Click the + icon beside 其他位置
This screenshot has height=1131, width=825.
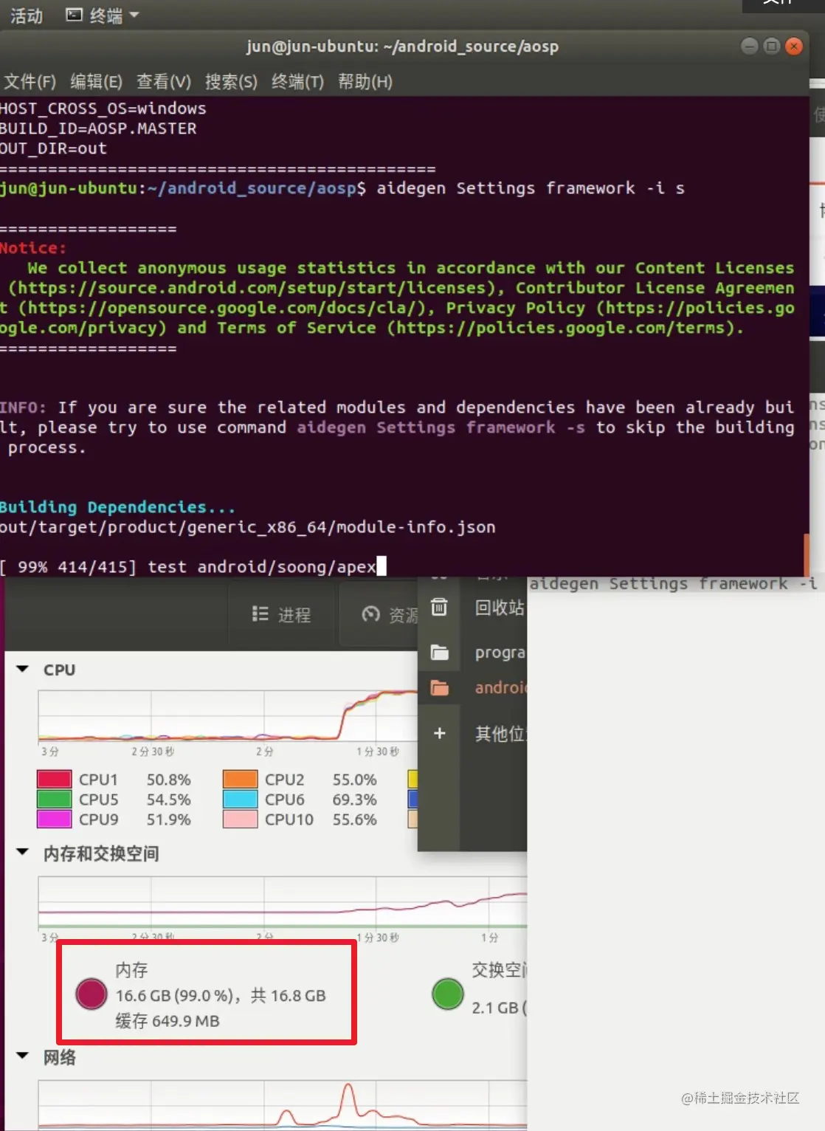pos(439,733)
